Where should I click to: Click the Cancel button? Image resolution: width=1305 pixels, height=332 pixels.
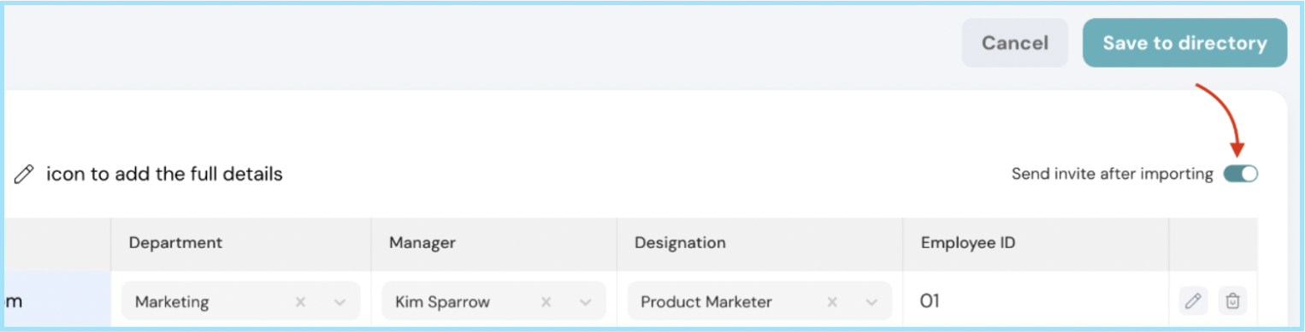click(x=1015, y=43)
